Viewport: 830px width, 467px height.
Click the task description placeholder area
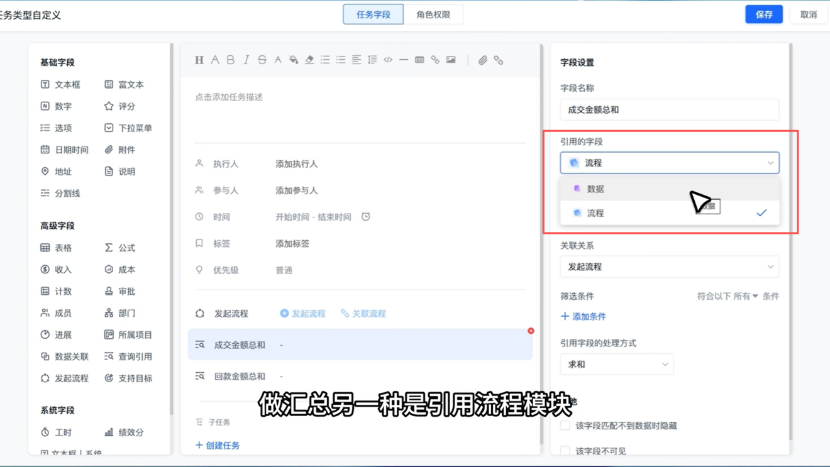pyautogui.click(x=229, y=97)
